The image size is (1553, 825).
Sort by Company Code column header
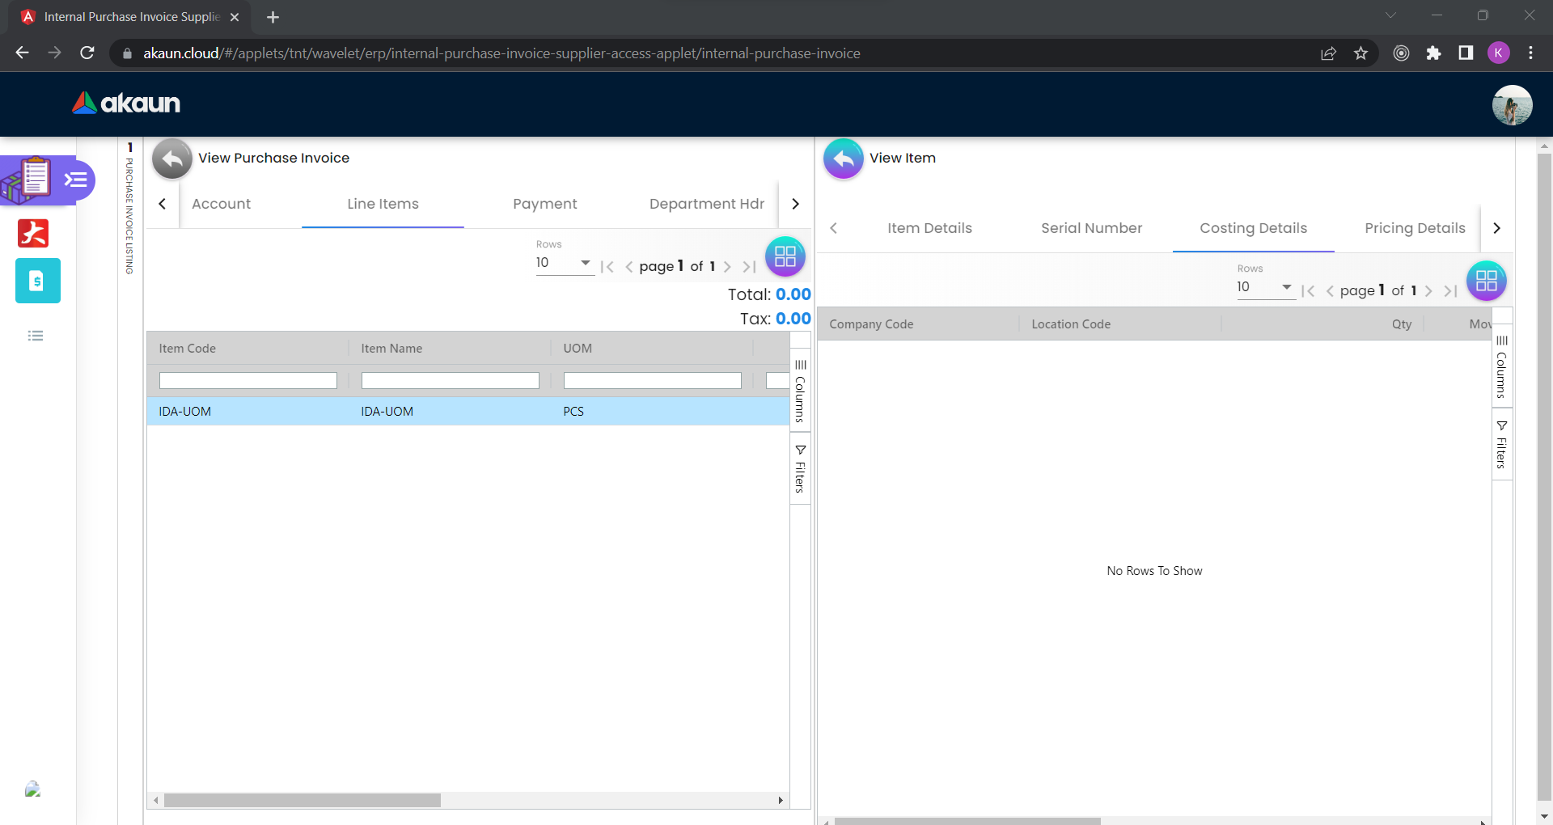coord(871,324)
